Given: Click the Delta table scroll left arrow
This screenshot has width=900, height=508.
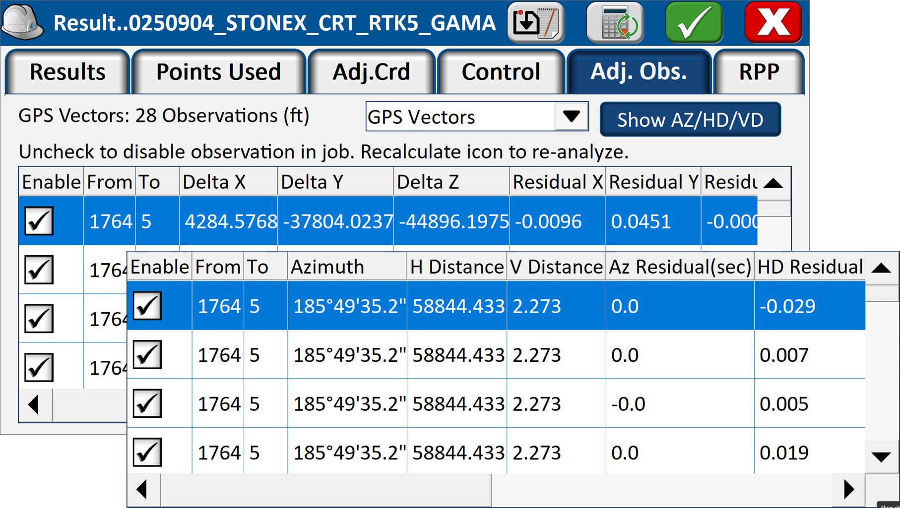Looking at the screenshot, I should [x=35, y=405].
